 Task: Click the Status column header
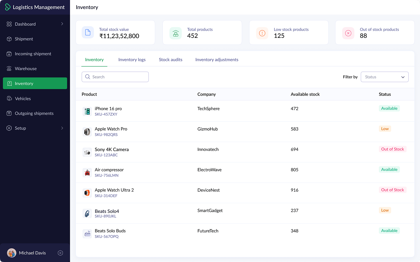point(385,94)
